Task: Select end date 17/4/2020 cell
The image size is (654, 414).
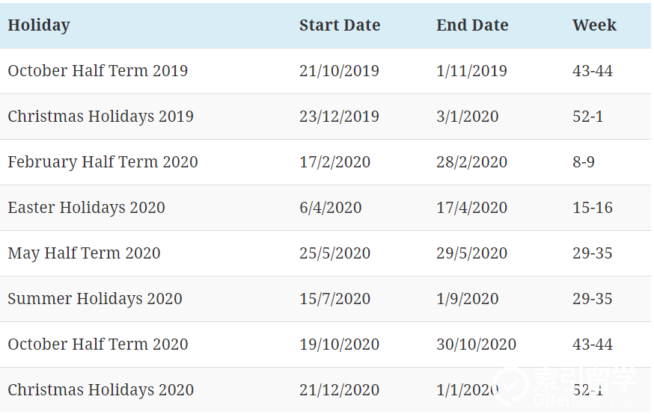Action: coord(471,208)
